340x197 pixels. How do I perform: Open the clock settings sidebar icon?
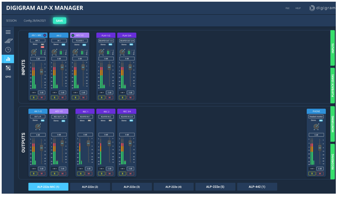pyautogui.click(x=8, y=50)
